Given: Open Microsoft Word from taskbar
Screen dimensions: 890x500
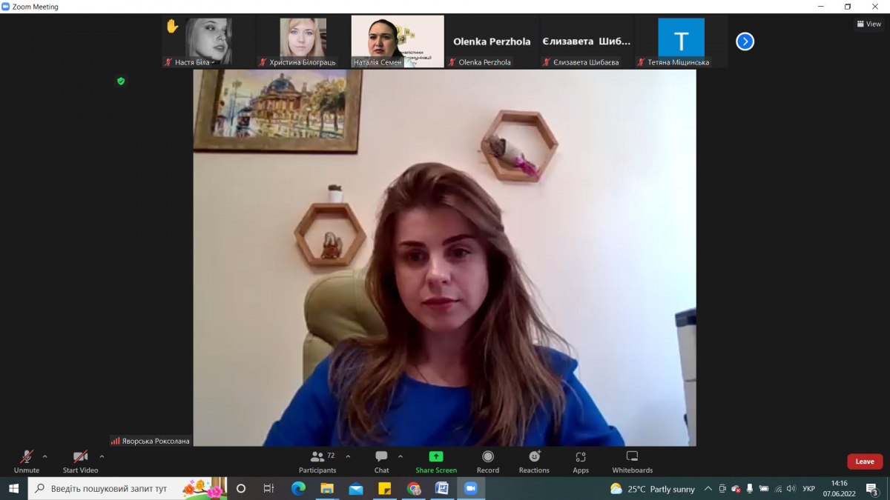Looking at the screenshot, I should (442, 489).
